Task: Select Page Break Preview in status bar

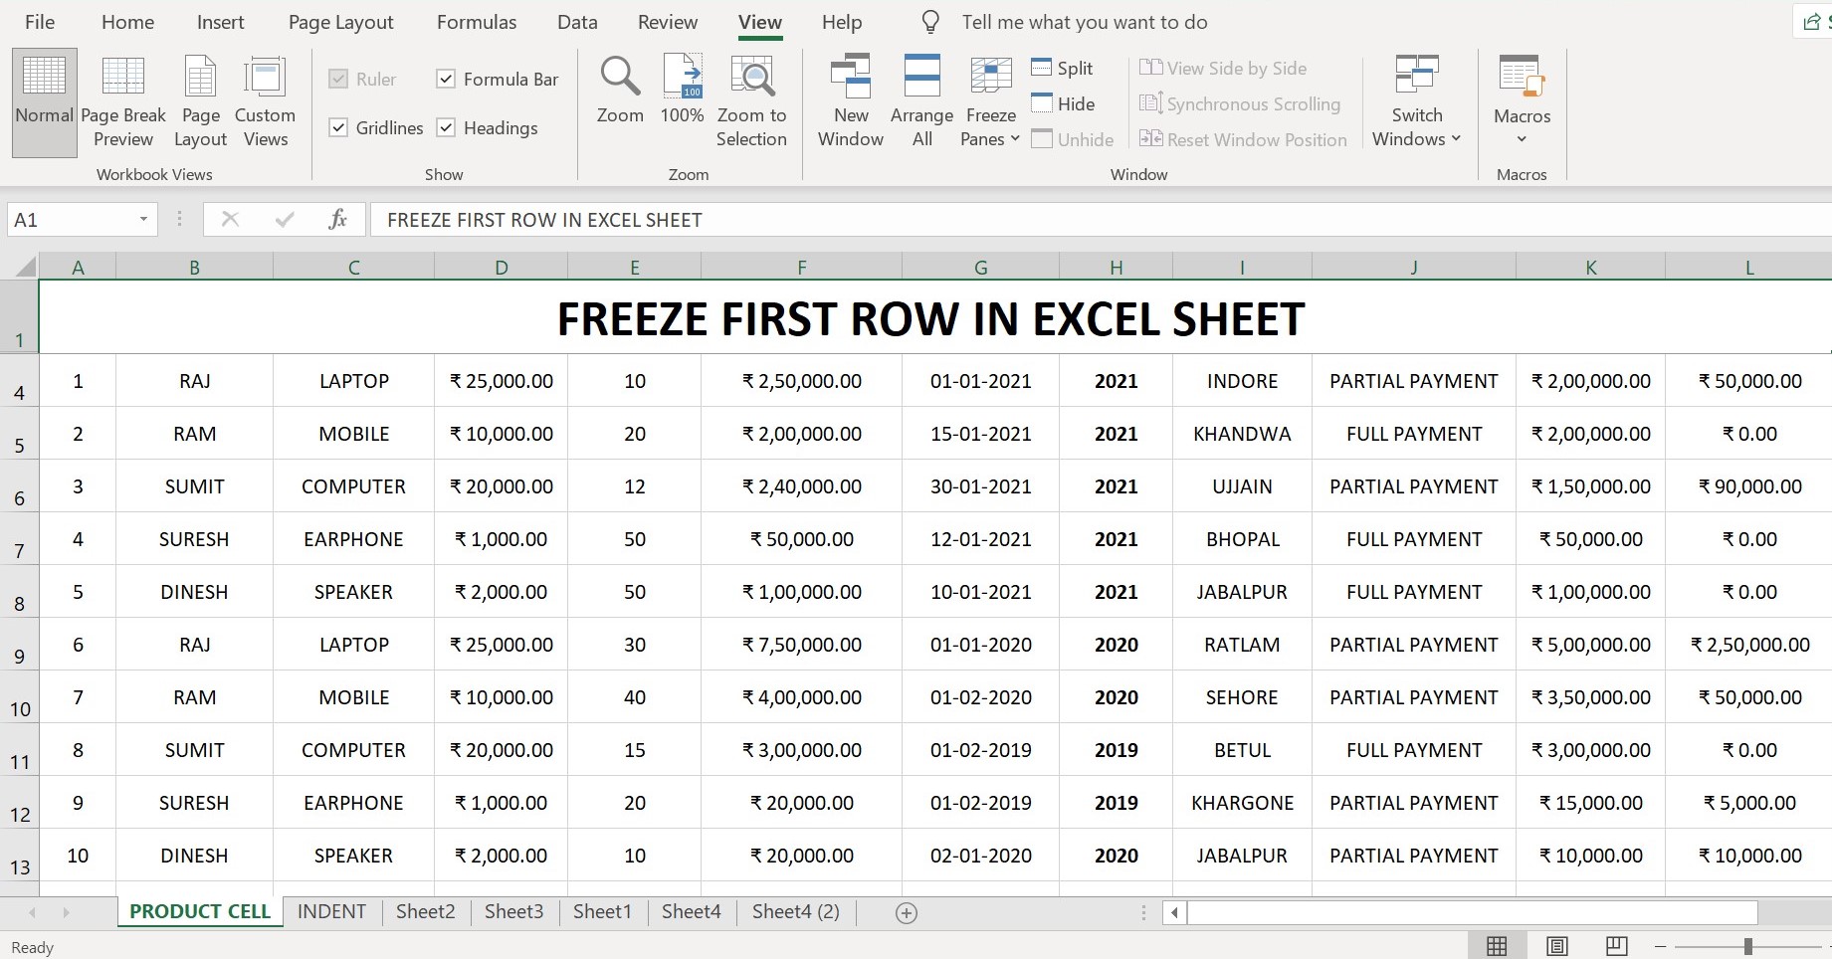Action: (1617, 946)
